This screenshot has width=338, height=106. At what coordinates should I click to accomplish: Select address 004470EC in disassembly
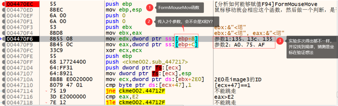point(20,4)
